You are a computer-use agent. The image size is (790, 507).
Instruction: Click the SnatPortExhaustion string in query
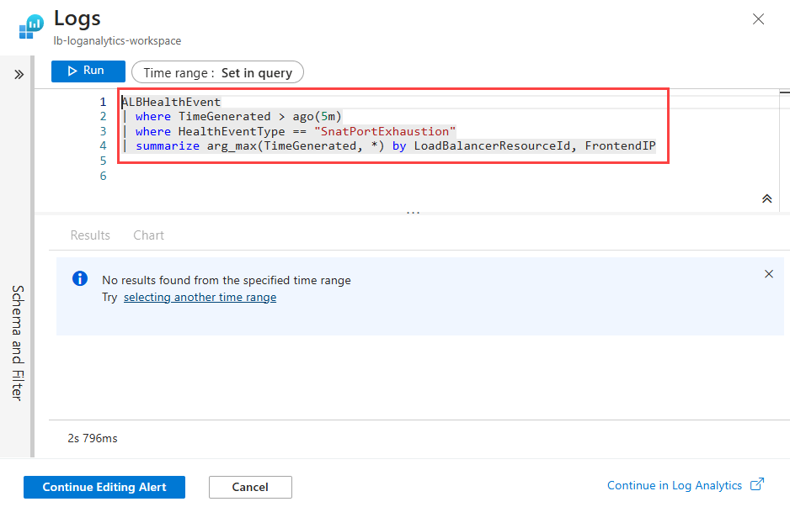pyautogui.click(x=385, y=131)
